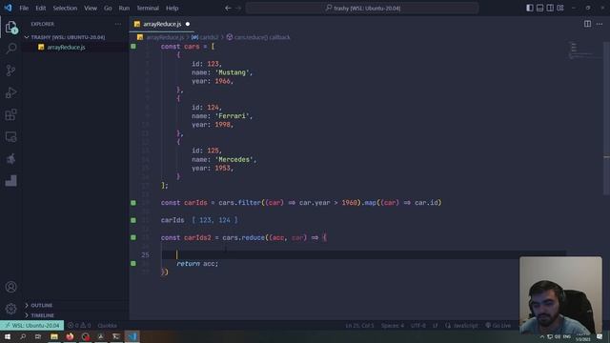This screenshot has width=610, height=343.
Task: Click 'Mustang' string in the code
Action: point(234,72)
